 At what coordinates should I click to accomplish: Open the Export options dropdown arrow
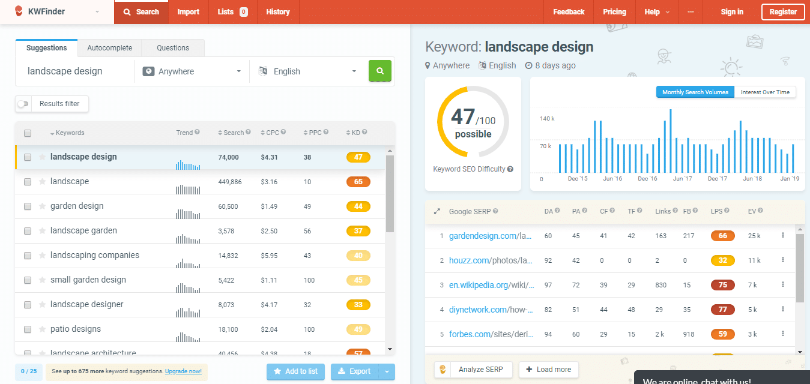tap(387, 371)
